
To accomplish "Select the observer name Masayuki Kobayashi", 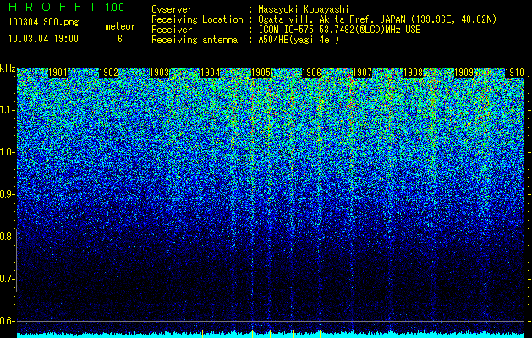I will pos(304,9).
